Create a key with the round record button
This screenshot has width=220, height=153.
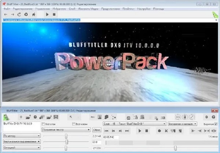(159, 131)
